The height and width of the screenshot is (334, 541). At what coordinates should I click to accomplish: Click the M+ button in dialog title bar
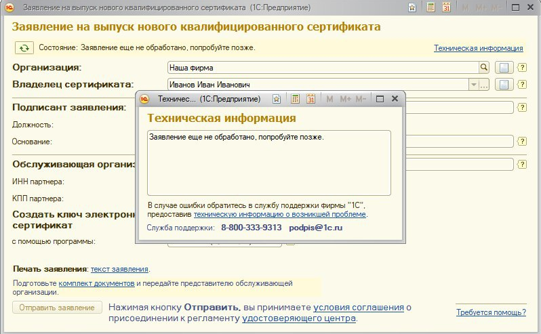tap(345, 99)
